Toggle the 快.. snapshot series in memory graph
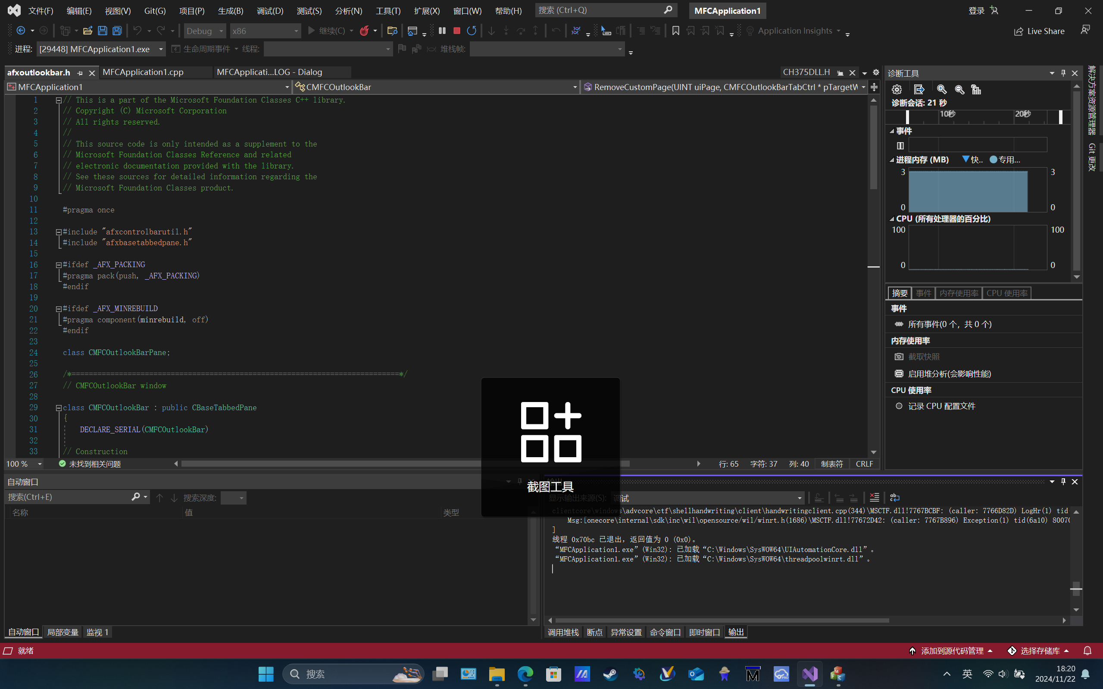The width and height of the screenshot is (1103, 689). (x=972, y=159)
